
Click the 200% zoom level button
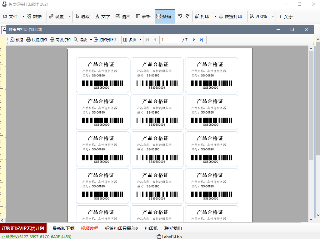[x=258, y=17]
